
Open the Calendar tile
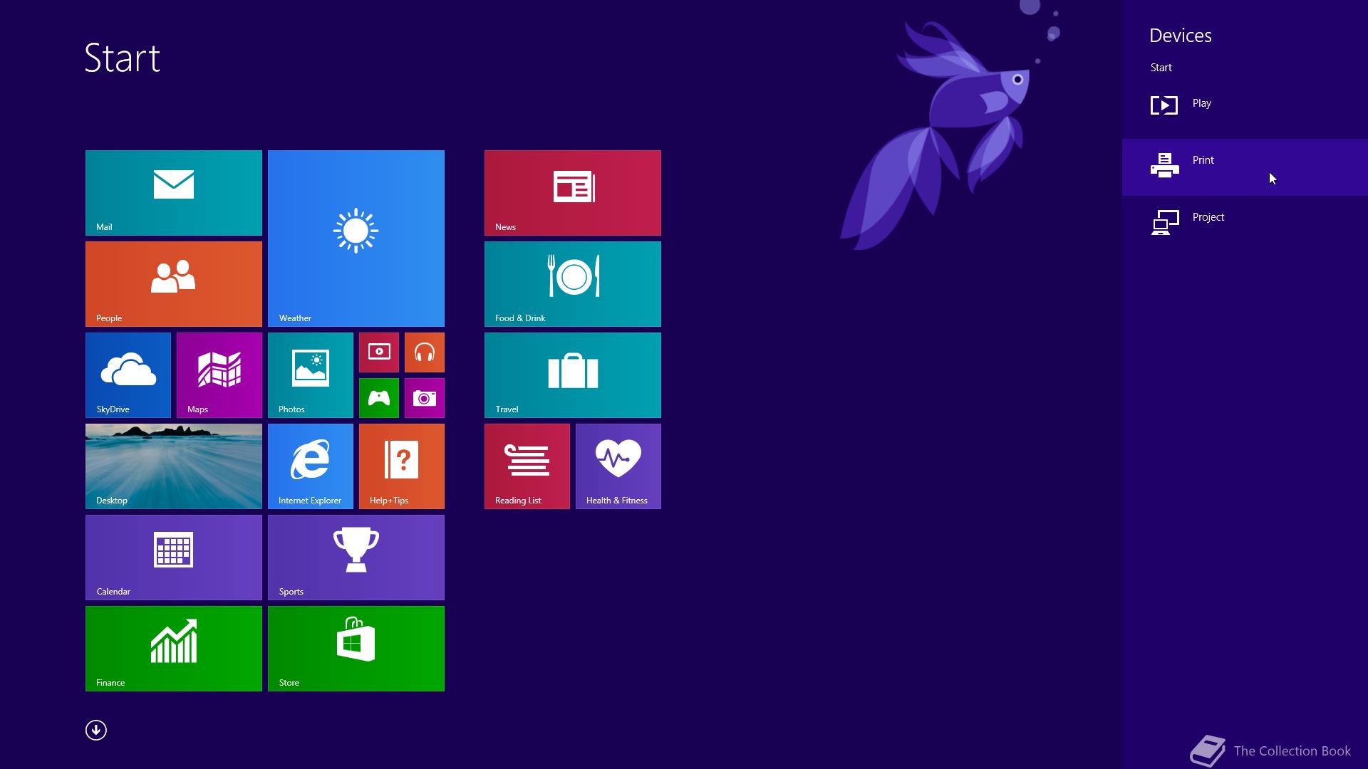click(x=174, y=558)
